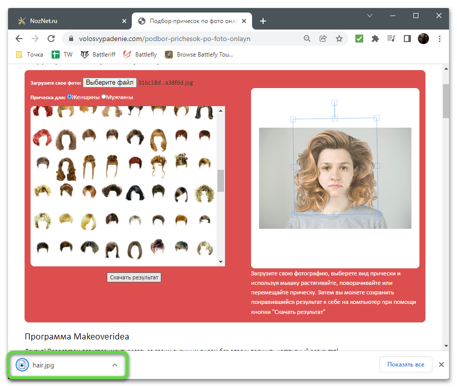Open the media control playlist icon
This screenshot has height=387, width=457.
tap(391, 39)
